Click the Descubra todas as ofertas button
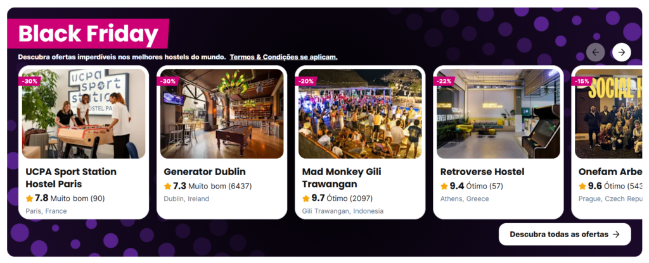 click(565, 234)
